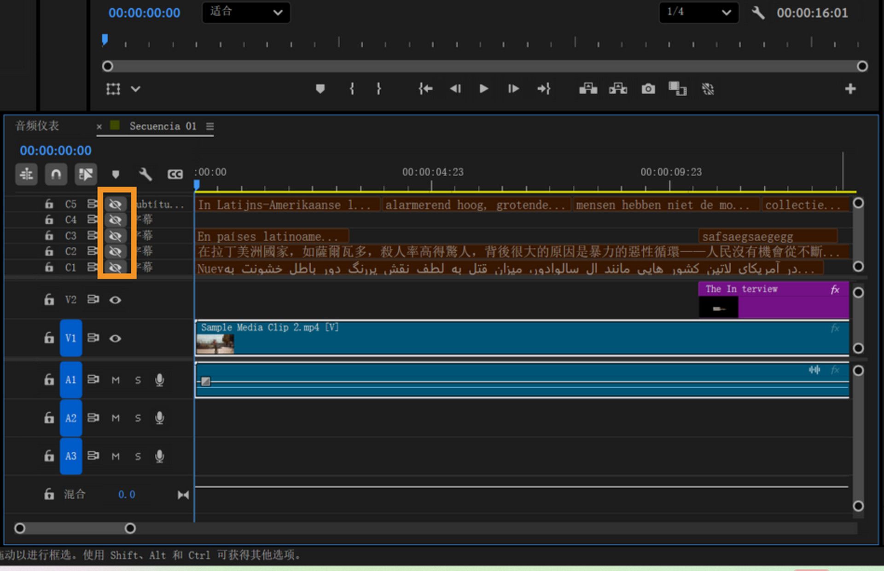This screenshot has width=884, height=571.
Task: Toggle Snap in Timeline magnet icon
Action: pos(56,174)
